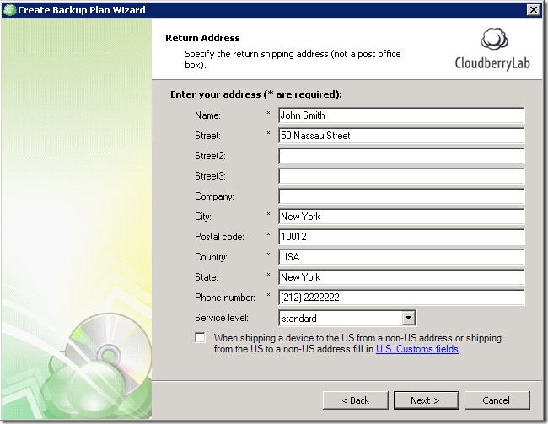Click the State field showing New York
548x424 pixels.
click(x=401, y=277)
